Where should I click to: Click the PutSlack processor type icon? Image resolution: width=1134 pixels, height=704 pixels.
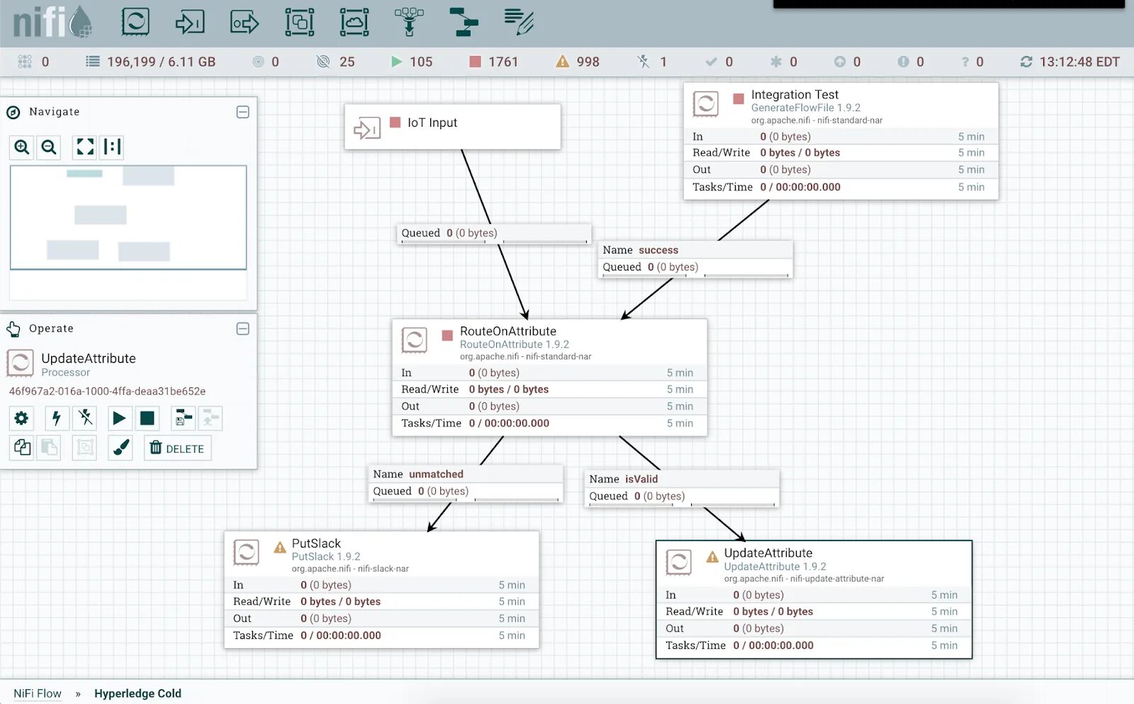click(247, 552)
